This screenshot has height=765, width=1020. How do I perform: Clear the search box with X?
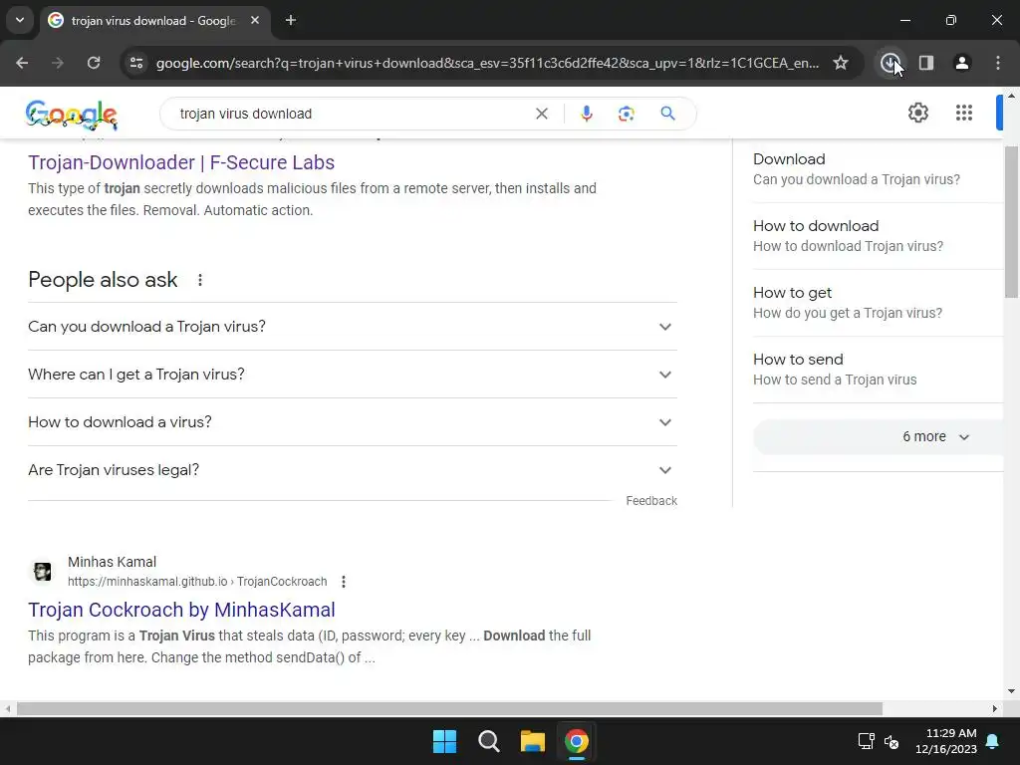coord(541,114)
